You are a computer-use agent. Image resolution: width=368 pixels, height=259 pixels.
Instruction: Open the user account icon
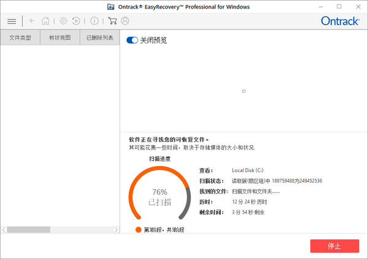125,21
